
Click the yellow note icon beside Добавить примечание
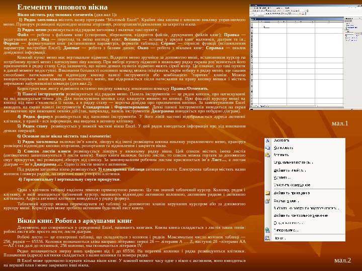coord(267,193)
